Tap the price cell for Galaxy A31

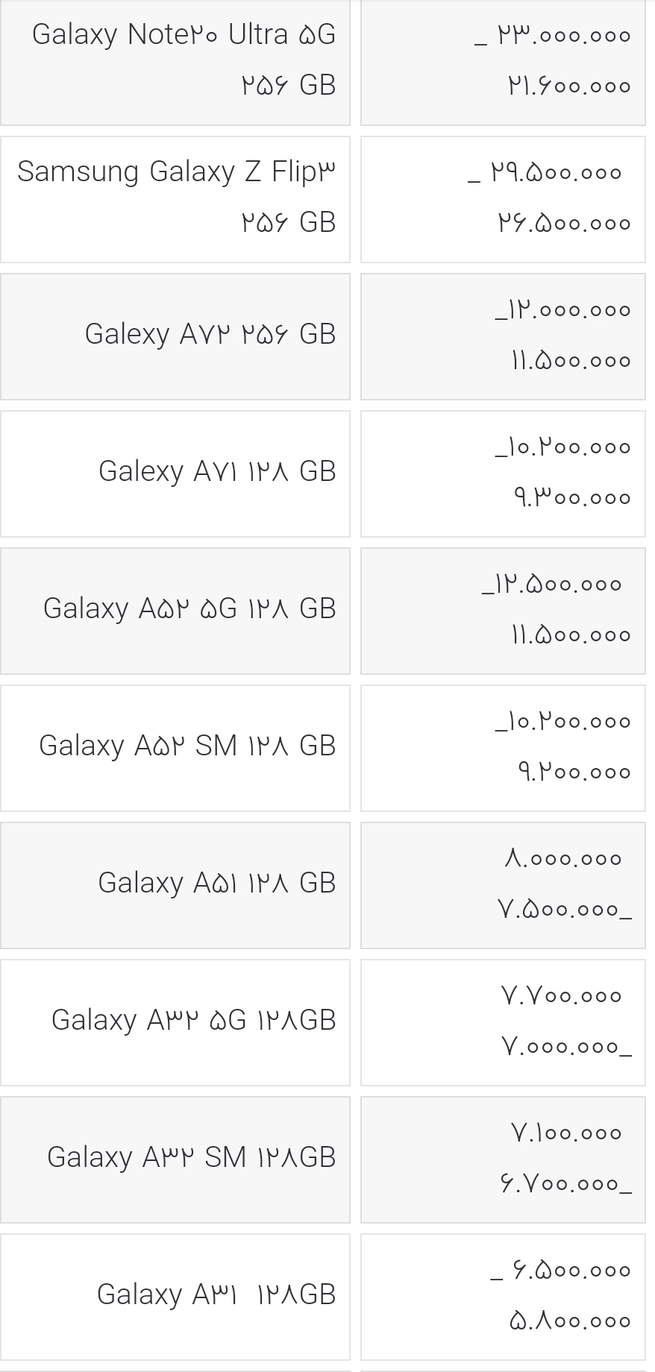[x=503, y=1296]
